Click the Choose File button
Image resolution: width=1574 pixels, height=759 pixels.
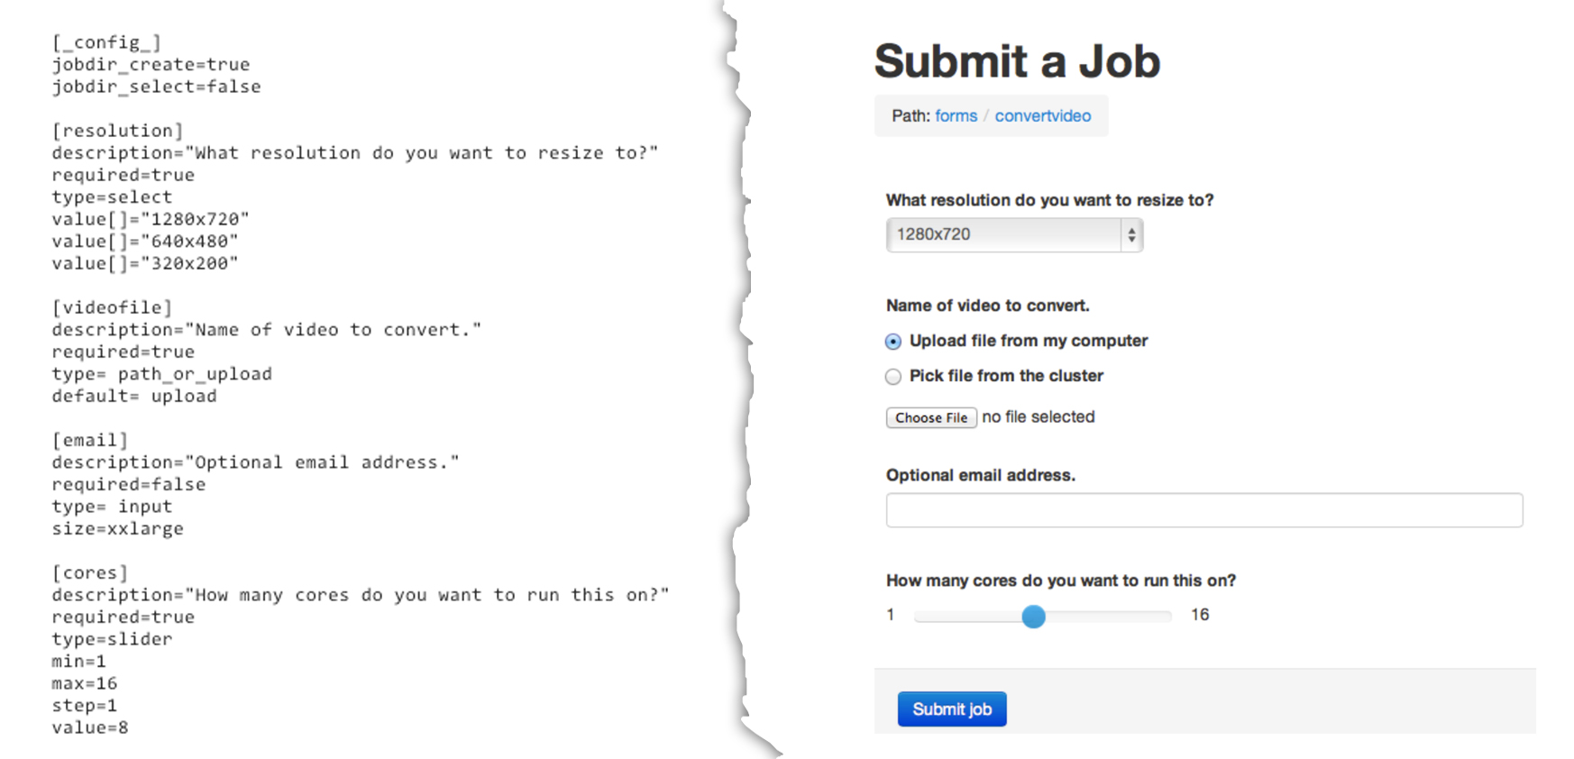pos(931,417)
